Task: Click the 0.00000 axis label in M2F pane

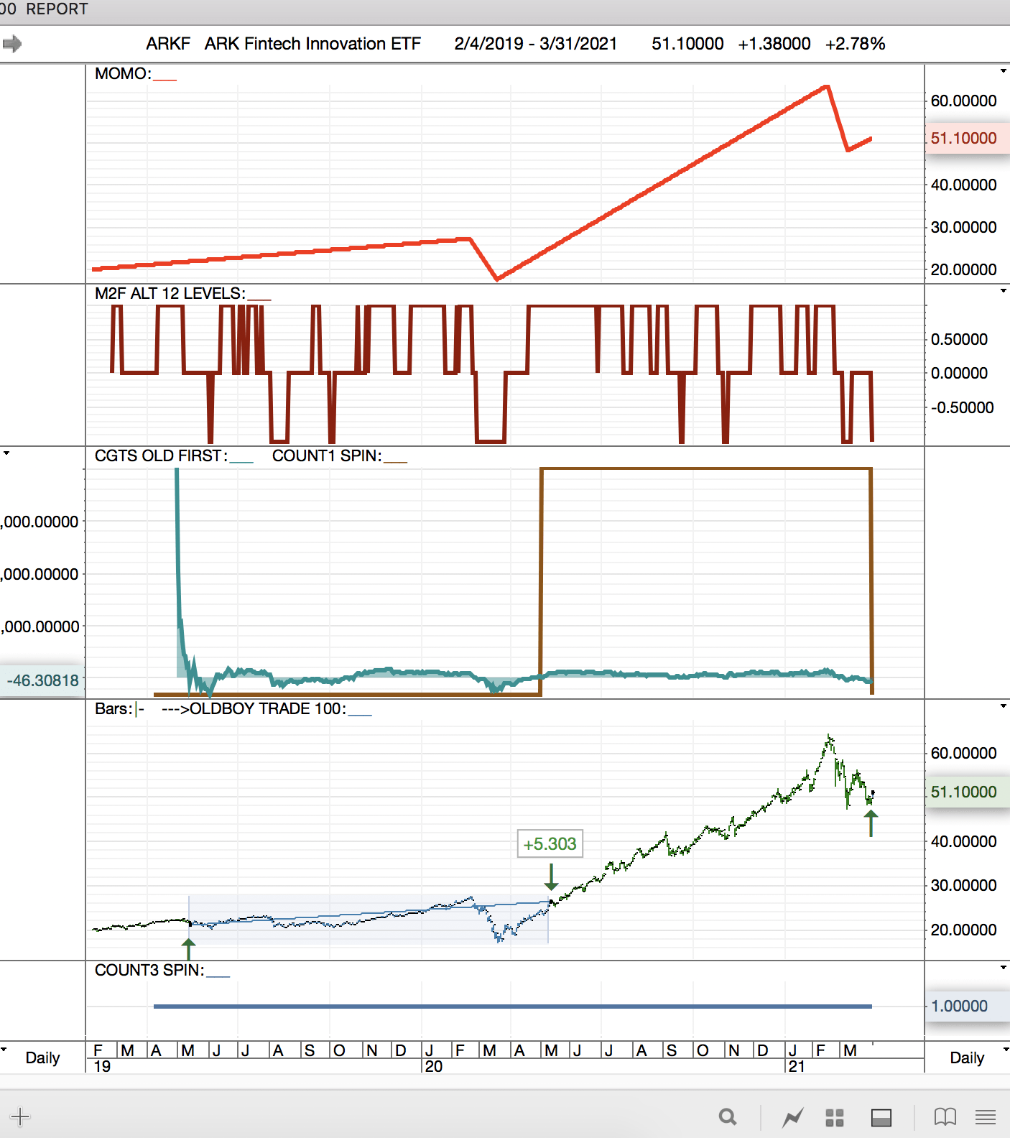Action: (x=959, y=373)
